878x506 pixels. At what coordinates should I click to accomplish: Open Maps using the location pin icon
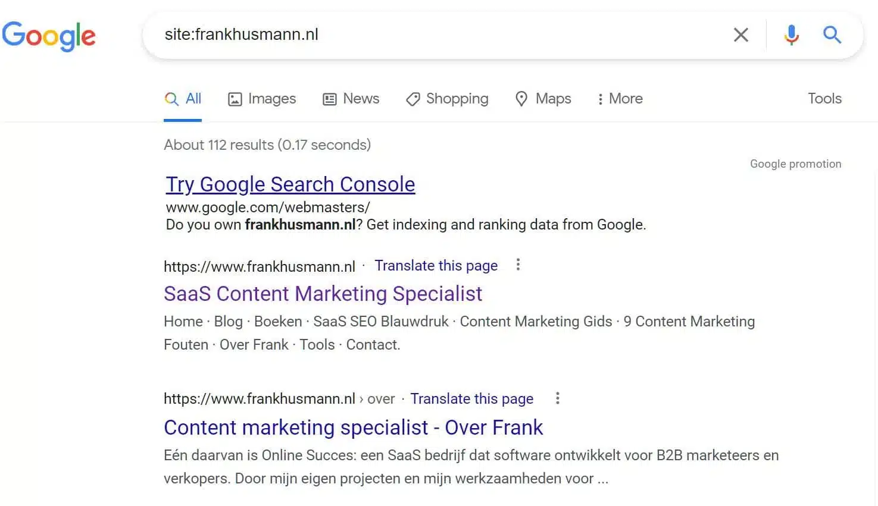point(521,99)
